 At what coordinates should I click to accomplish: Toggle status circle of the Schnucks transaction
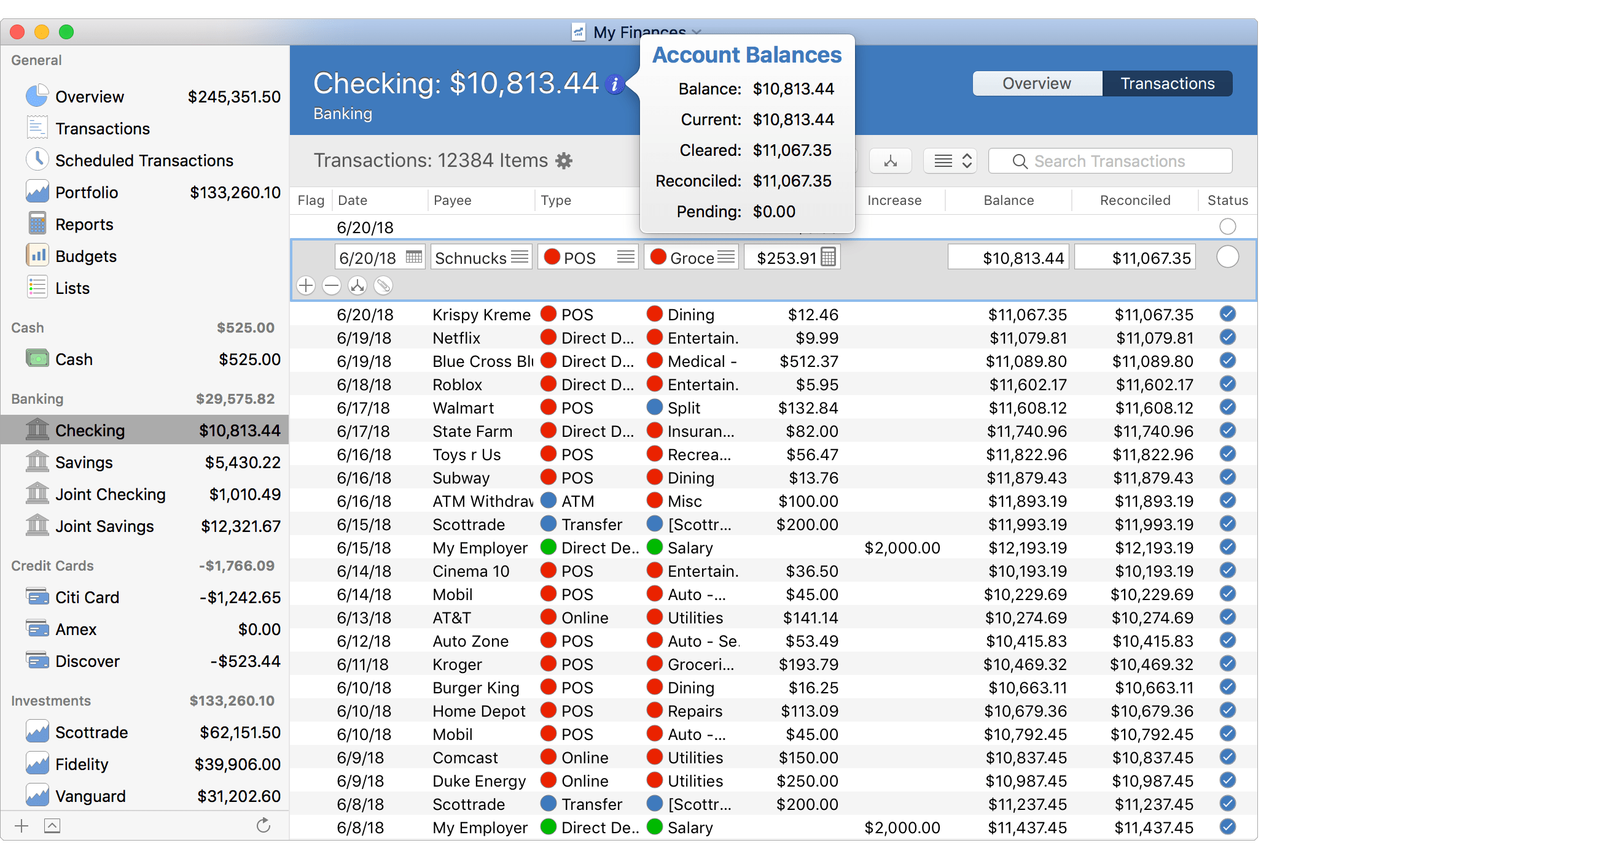(1227, 257)
